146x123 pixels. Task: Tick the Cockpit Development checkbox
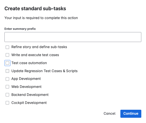pos(7,103)
